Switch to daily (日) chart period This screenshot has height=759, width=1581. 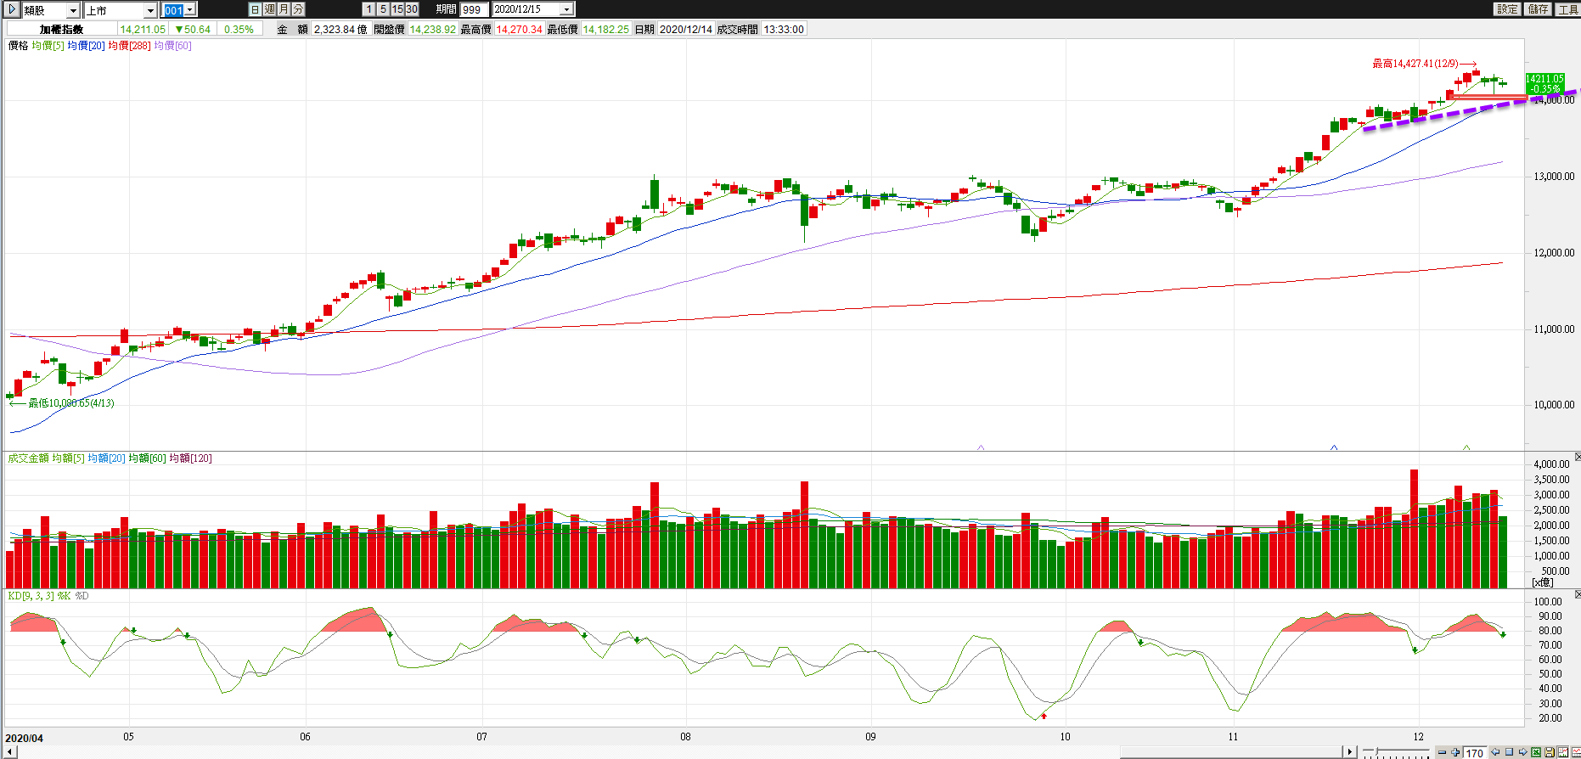[255, 9]
